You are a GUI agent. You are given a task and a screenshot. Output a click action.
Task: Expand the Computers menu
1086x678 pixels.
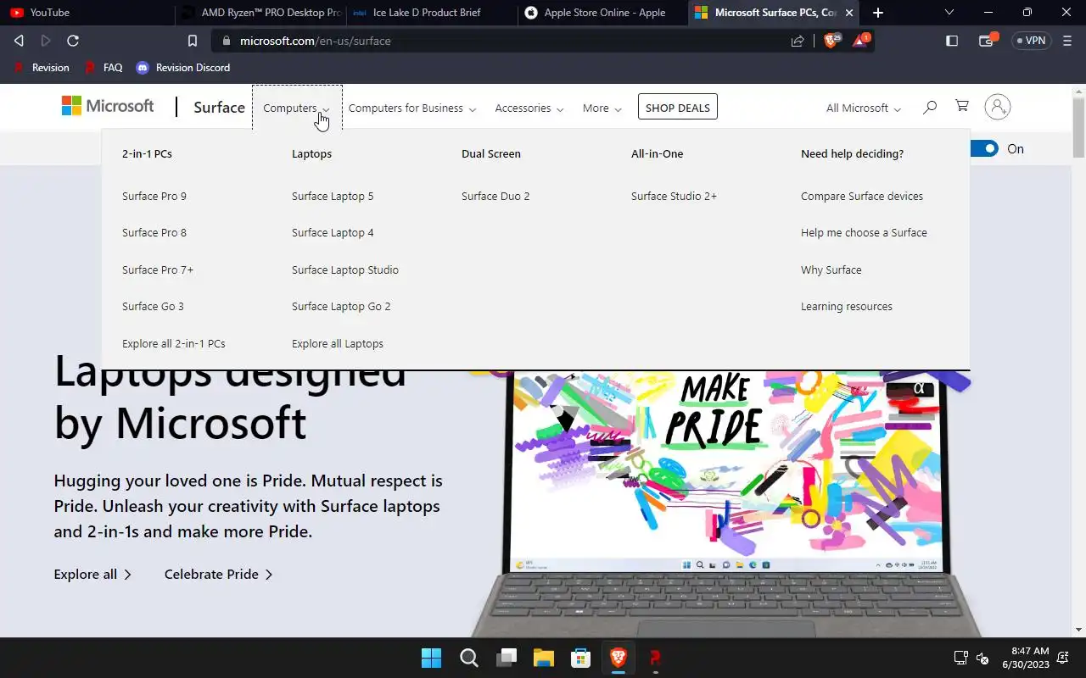point(297,108)
